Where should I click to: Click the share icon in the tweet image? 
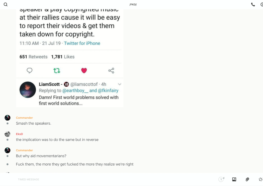point(111,70)
